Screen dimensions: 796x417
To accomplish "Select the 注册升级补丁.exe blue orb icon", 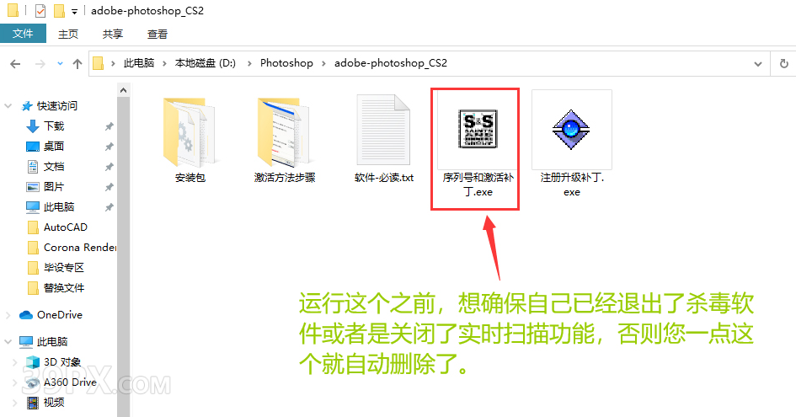I will click(571, 130).
